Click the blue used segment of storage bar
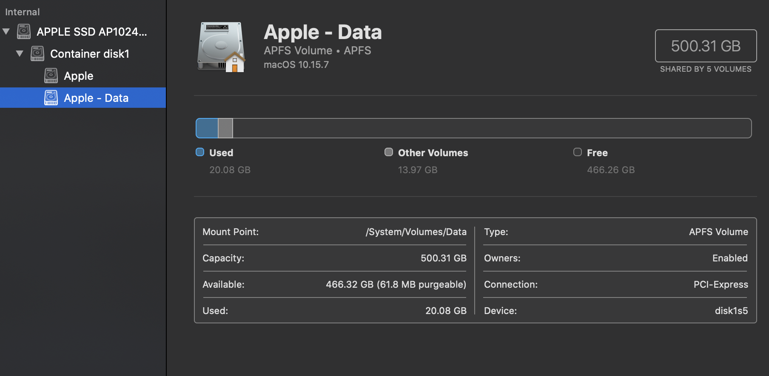Screen dimensions: 769x376 207,128
